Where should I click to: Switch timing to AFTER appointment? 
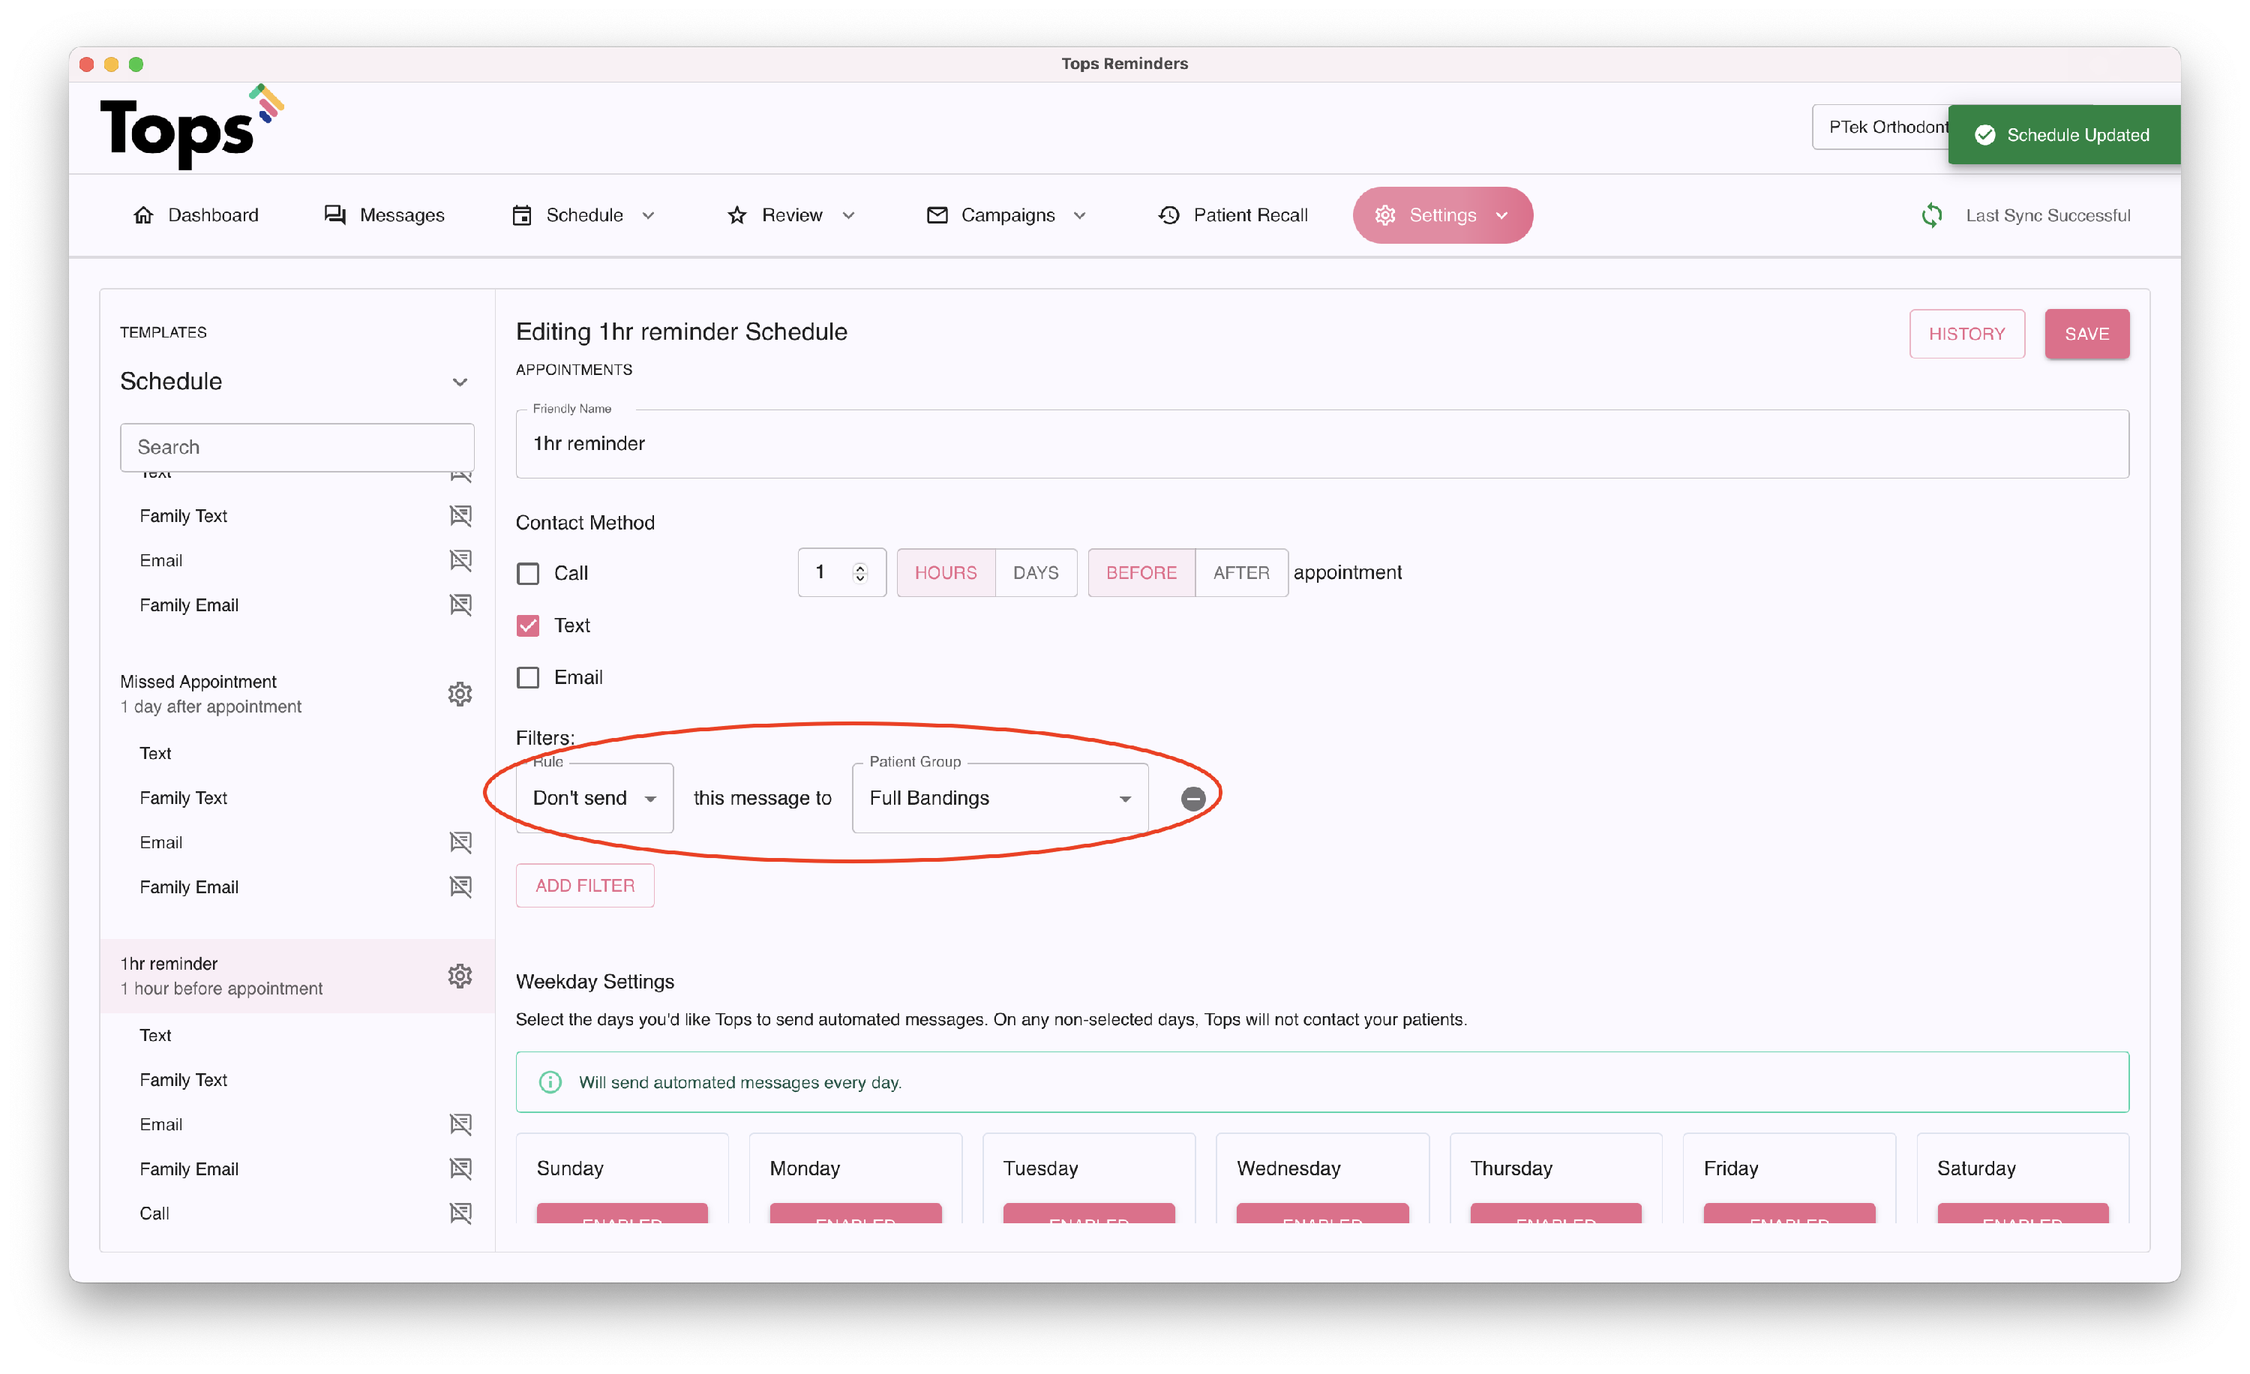tap(1240, 573)
